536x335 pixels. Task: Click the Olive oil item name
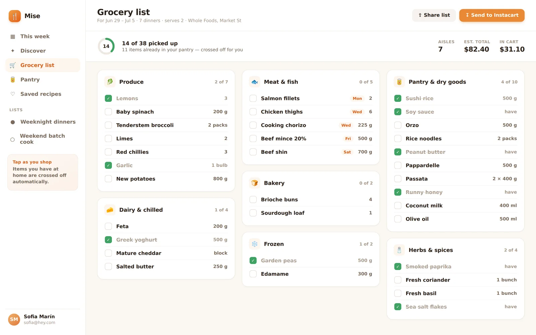tap(417, 219)
